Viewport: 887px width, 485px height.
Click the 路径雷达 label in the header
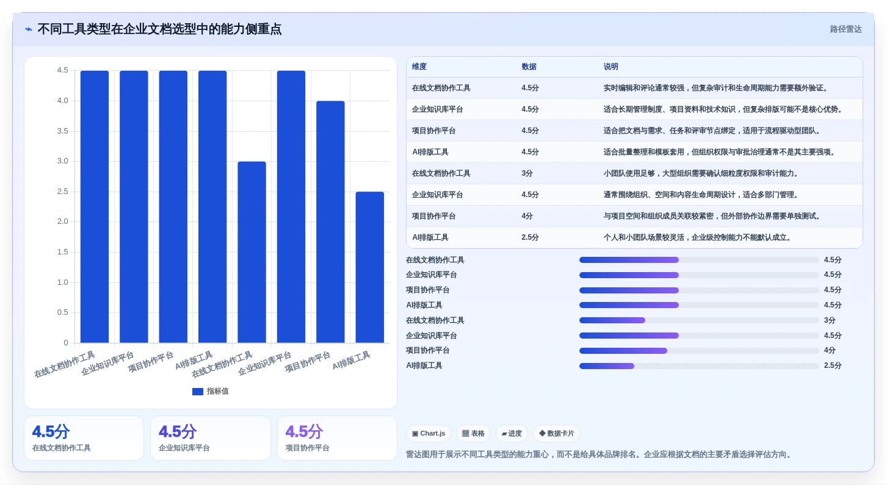tap(845, 29)
